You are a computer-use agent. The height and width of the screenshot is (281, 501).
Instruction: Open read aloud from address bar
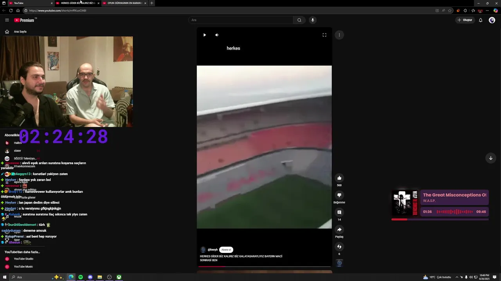coord(443,11)
